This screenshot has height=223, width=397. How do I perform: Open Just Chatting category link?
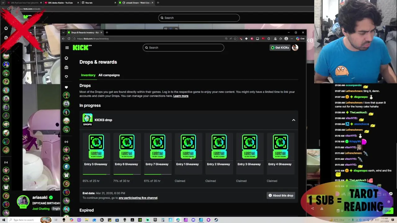click(41, 209)
